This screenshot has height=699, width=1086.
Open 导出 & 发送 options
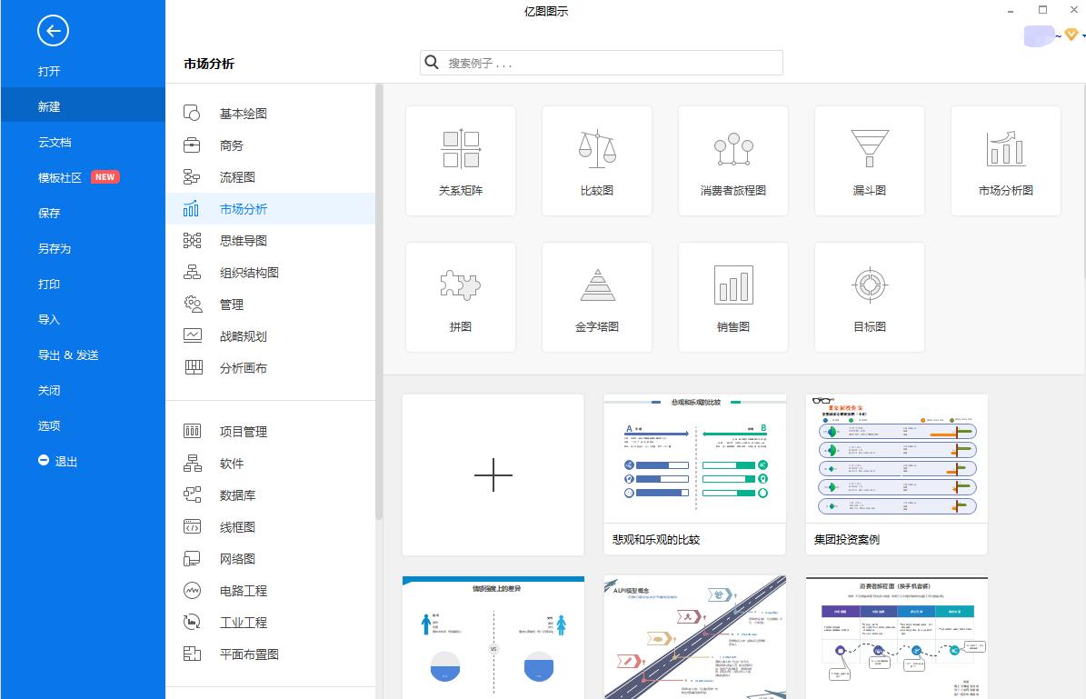(69, 354)
